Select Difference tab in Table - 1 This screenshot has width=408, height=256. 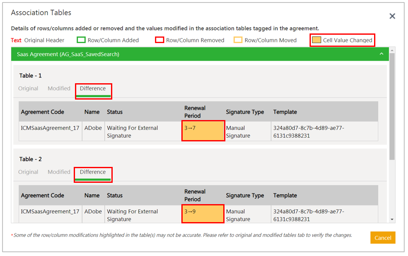[93, 89]
